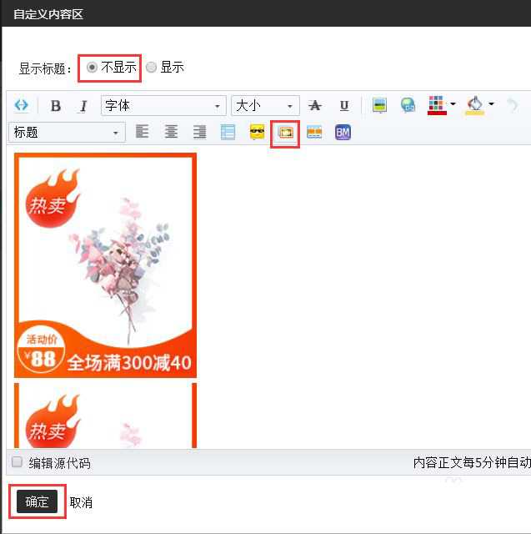
Task: Insert a smiley emoticon
Action: [258, 133]
